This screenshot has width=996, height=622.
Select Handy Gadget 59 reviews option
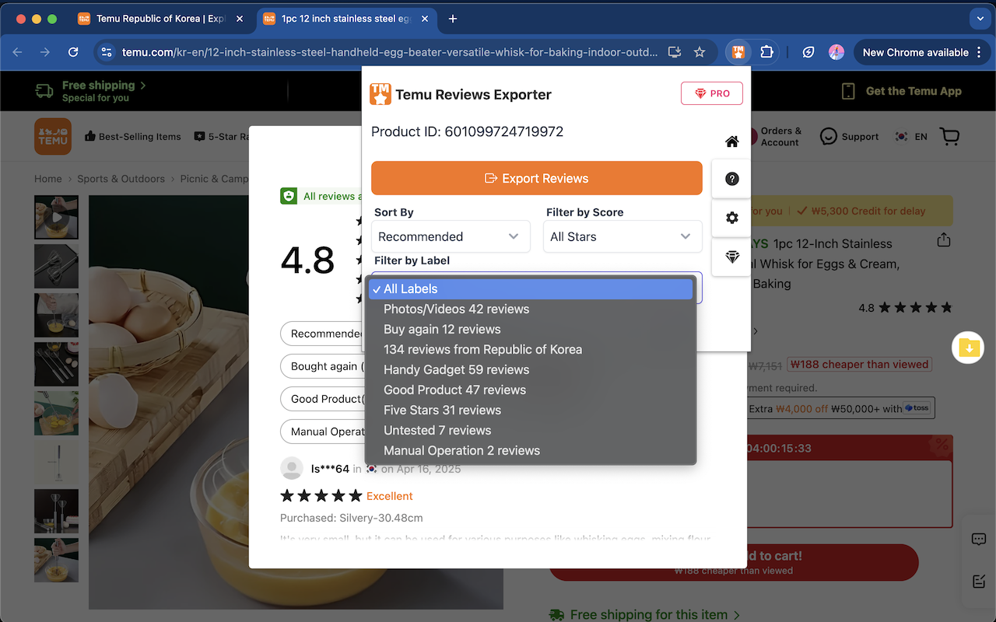click(x=530, y=369)
